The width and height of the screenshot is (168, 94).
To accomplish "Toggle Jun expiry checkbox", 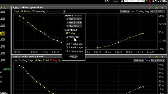I will pyautogui.click(x=36, y=60).
